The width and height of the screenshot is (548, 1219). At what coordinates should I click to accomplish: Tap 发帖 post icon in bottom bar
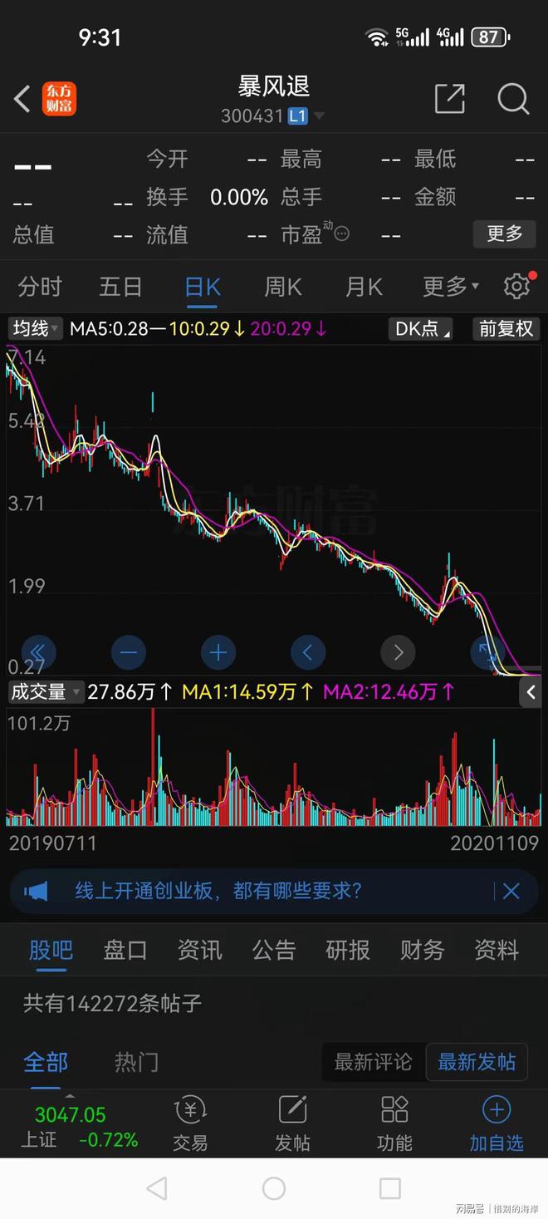coord(292,1123)
